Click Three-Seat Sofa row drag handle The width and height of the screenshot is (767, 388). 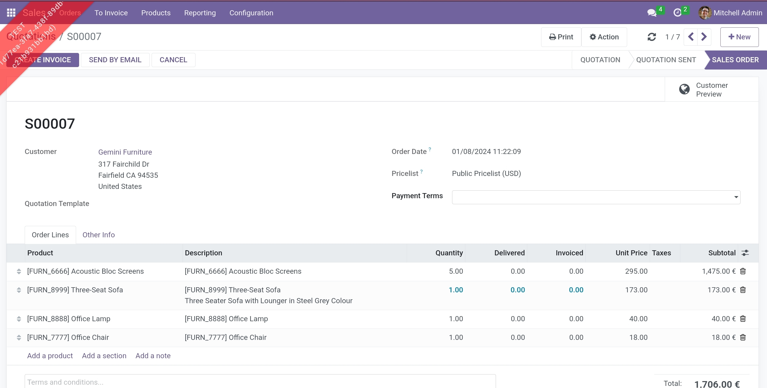tap(19, 290)
